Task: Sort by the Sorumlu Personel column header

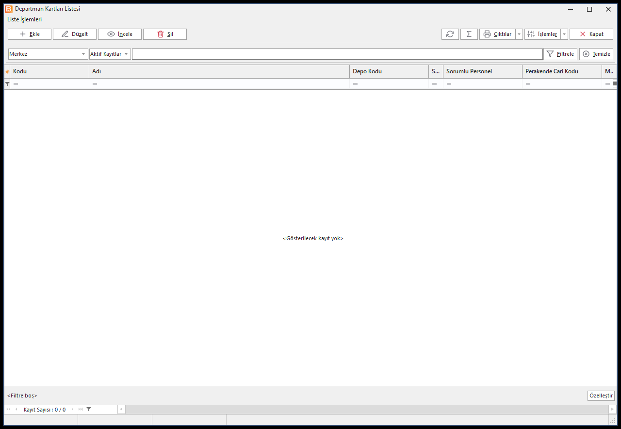Action: [x=483, y=72]
